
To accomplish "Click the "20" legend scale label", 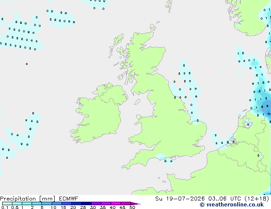I will click(x=73, y=207).
